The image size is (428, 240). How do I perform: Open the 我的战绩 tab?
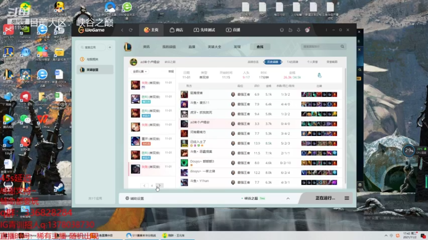(x=169, y=47)
